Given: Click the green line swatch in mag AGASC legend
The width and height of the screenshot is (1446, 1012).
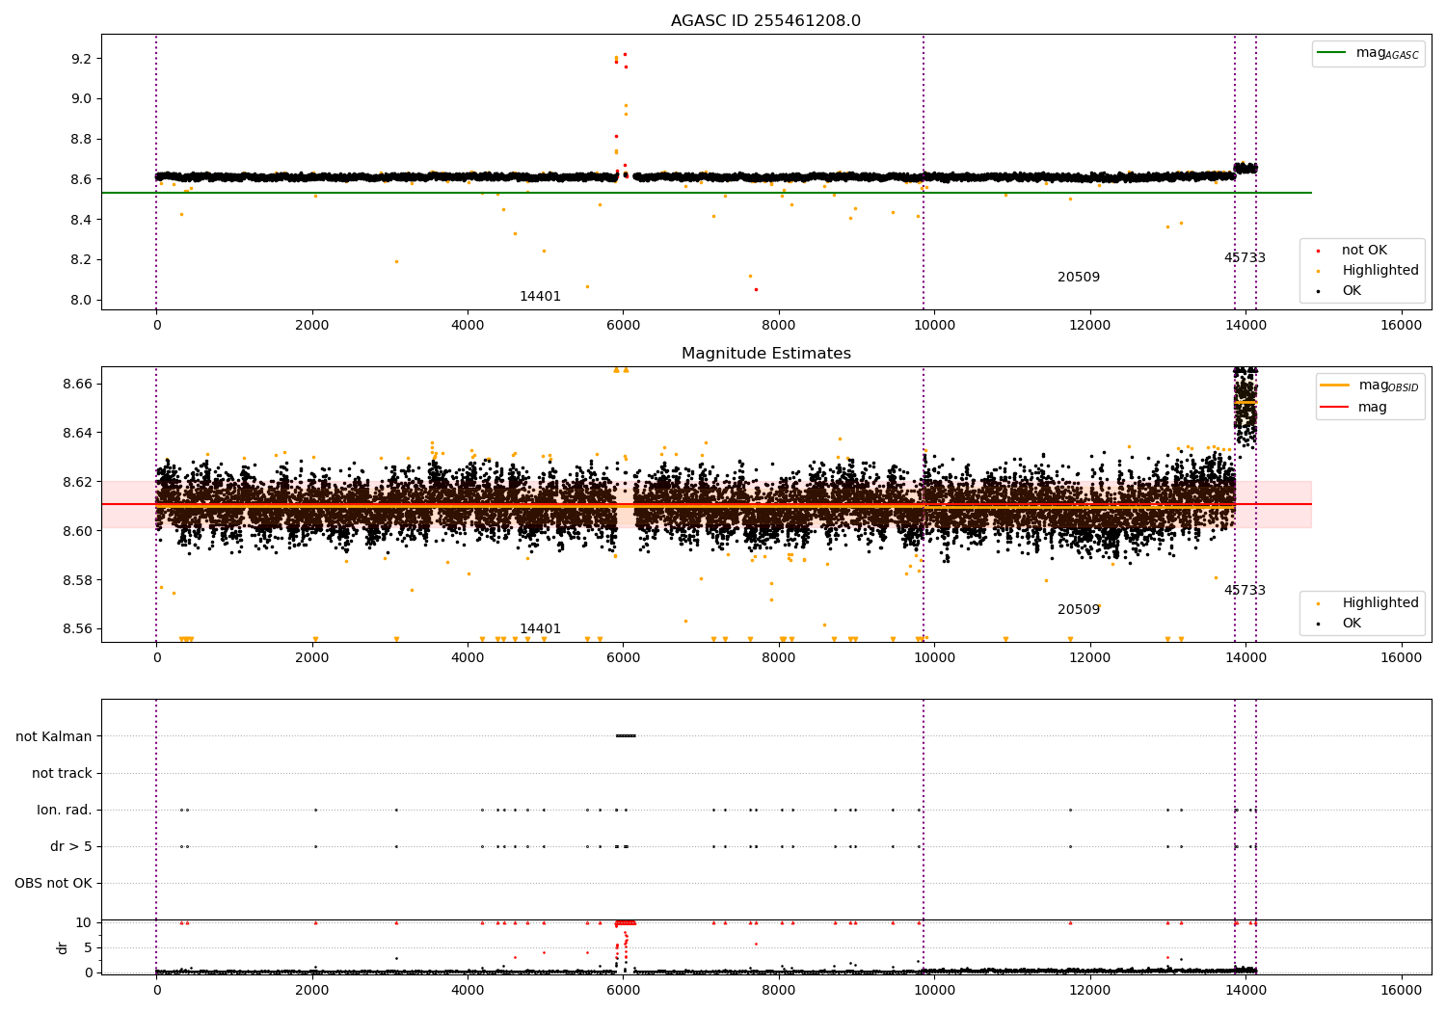Looking at the screenshot, I should [x=1331, y=53].
